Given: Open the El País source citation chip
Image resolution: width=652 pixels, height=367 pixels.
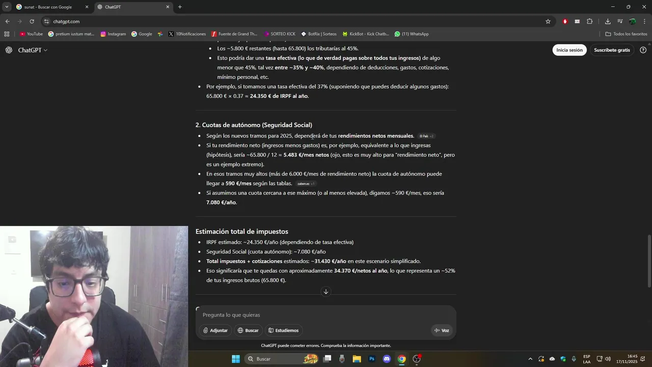Looking at the screenshot, I should click(426, 136).
